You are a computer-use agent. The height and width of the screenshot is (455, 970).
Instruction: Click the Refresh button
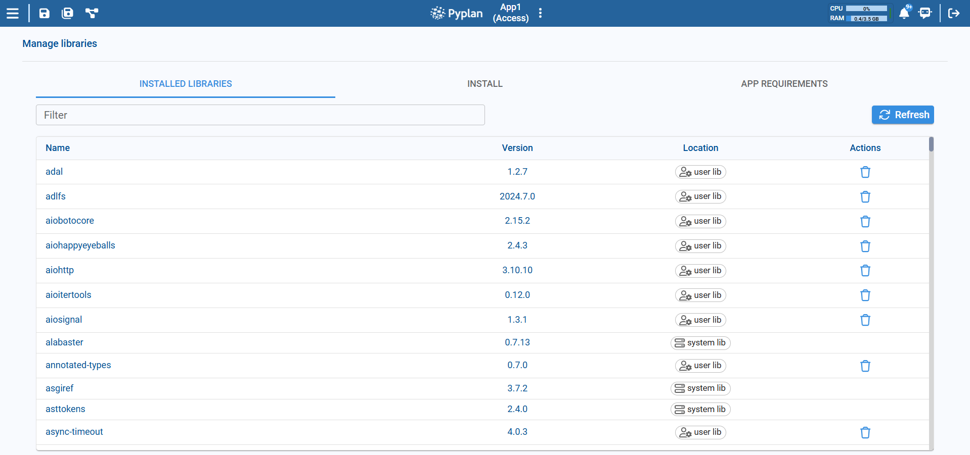[x=902, y=115]
